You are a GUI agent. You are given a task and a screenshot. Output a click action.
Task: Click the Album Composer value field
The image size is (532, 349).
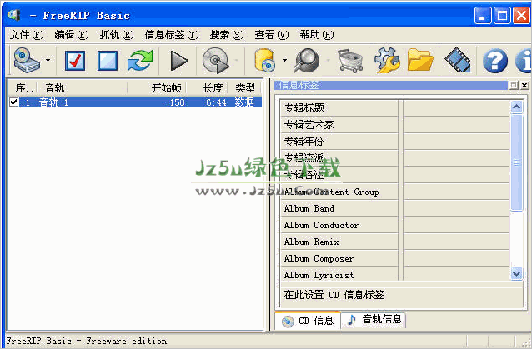click(x=456, y=258)
